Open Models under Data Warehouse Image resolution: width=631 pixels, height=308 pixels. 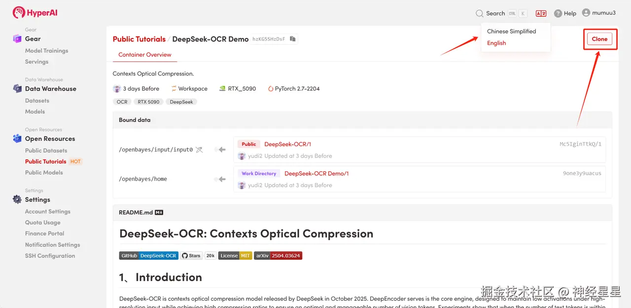(35, 112)
